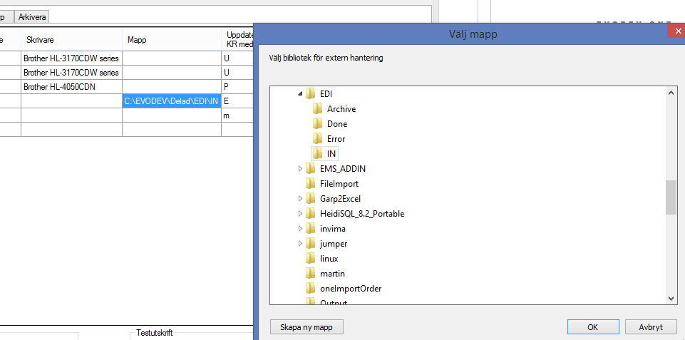
Task: Expand the jumper folder node
Action: coord(300,244)
